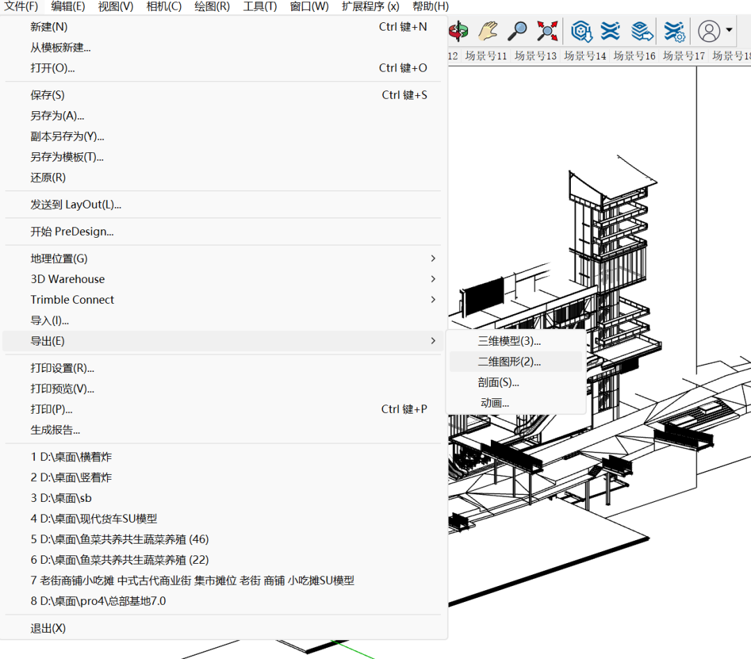This screenshot has width=751, height=659.
Task: Choose 打印设置(R)... menu entry
Action: (223, 368)
